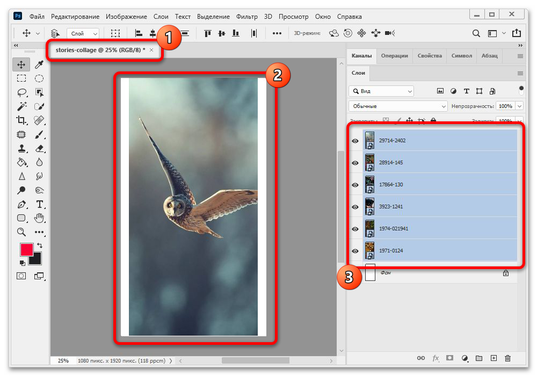537x376 pixels.
Task: Select the Eyedropper tool
Action: pos(39,64)
